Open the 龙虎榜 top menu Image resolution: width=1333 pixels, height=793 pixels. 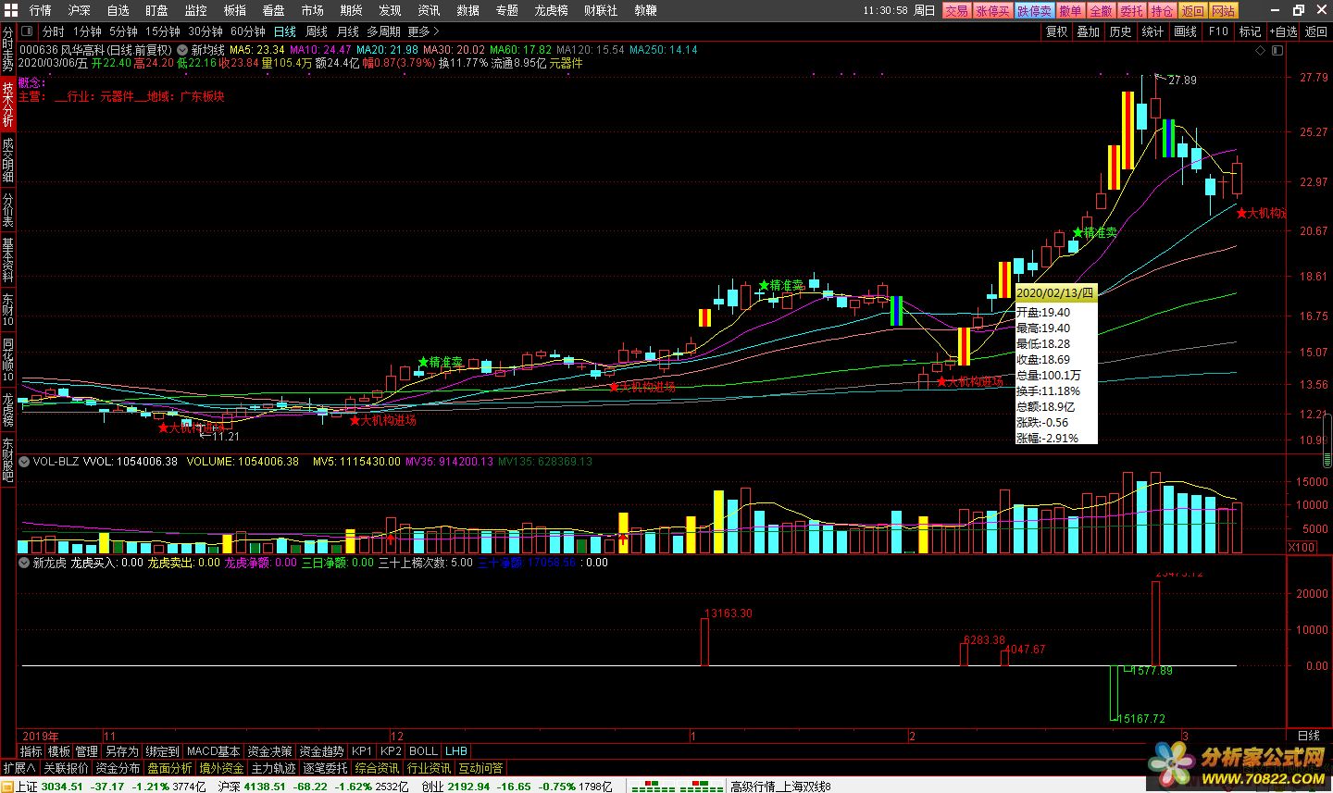[552, 10]
